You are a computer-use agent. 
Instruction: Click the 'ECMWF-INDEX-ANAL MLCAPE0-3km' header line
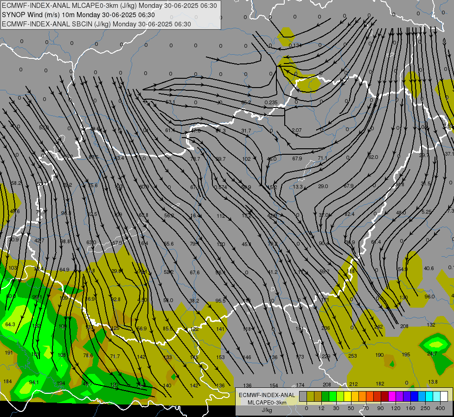point(109,6)
